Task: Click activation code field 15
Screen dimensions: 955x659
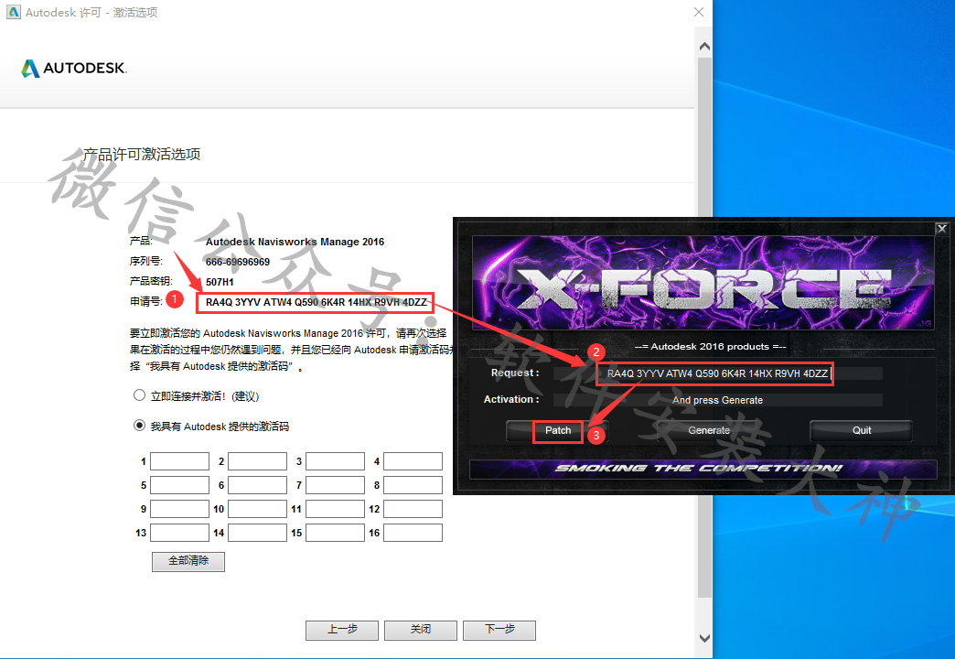Action: pyautogui.click(x=336, y=533)
